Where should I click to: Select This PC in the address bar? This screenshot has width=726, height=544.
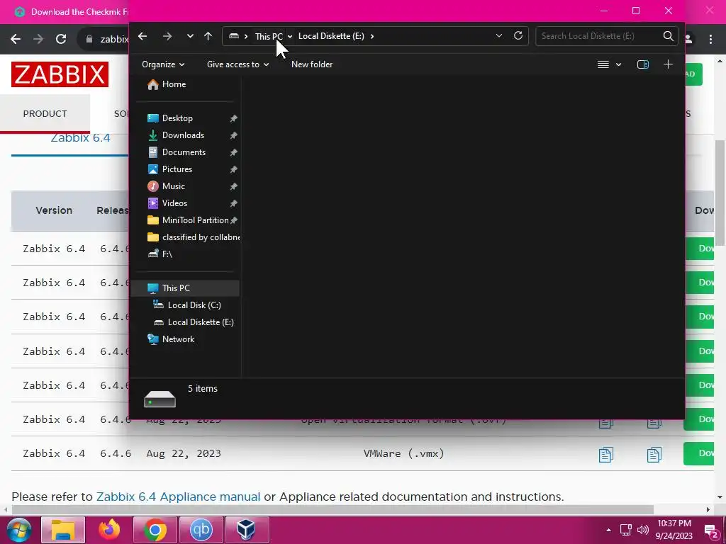coord(269,36)
